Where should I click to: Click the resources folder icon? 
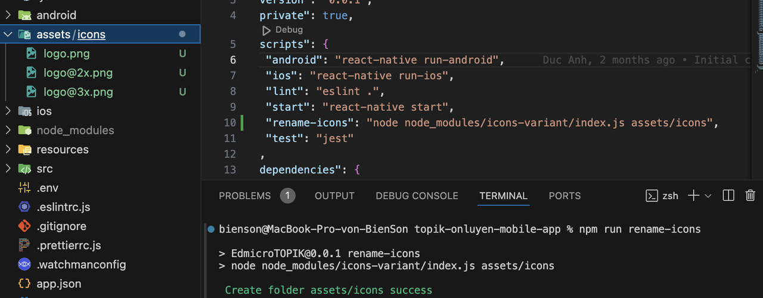[x=24, y=149]
